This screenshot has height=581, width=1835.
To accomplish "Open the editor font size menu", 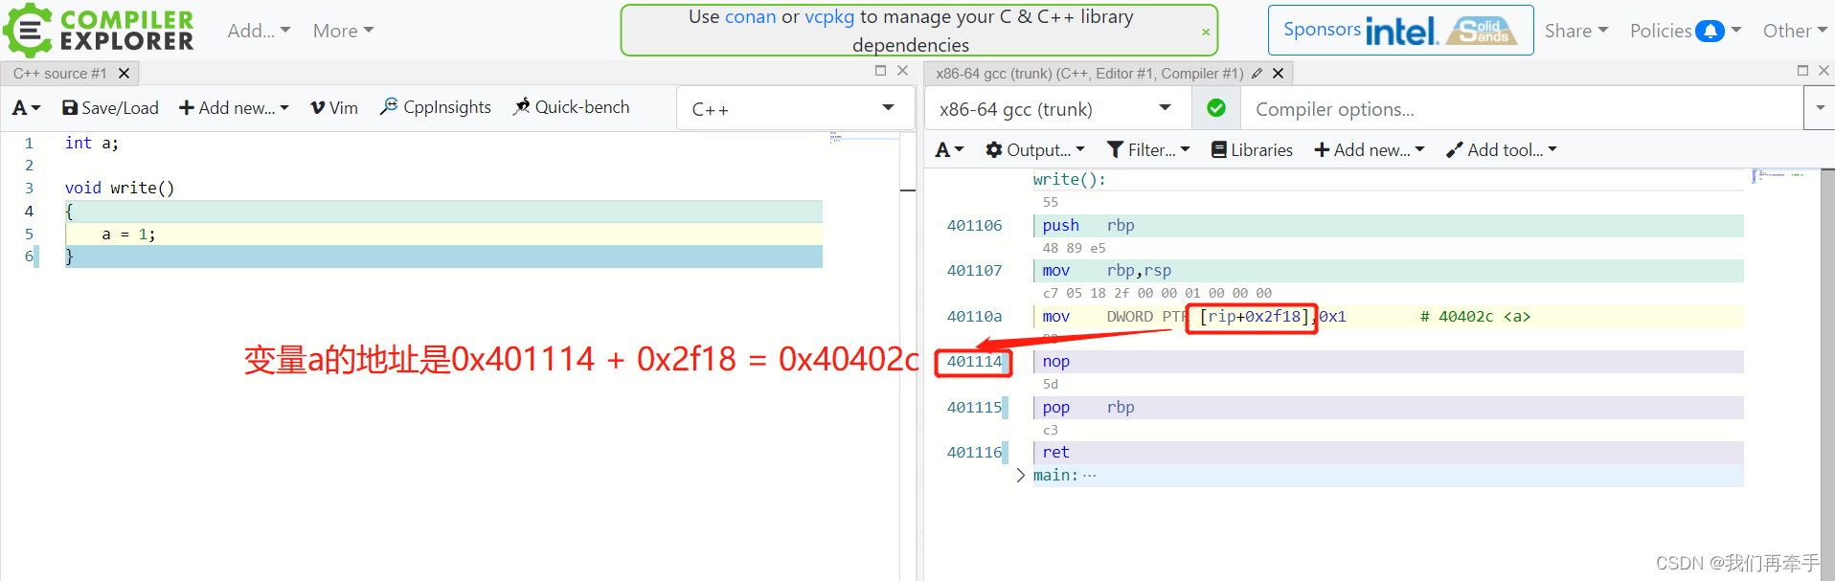I will click(26, 108).
